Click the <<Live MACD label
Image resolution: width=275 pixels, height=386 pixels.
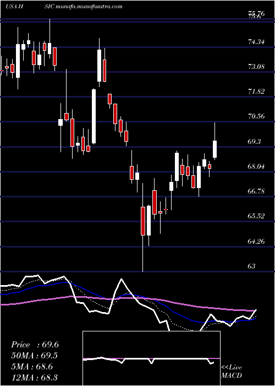pyautogui.click(x=232, y=372)
